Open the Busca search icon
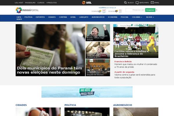The image size is (174, 116). [125, 3]
